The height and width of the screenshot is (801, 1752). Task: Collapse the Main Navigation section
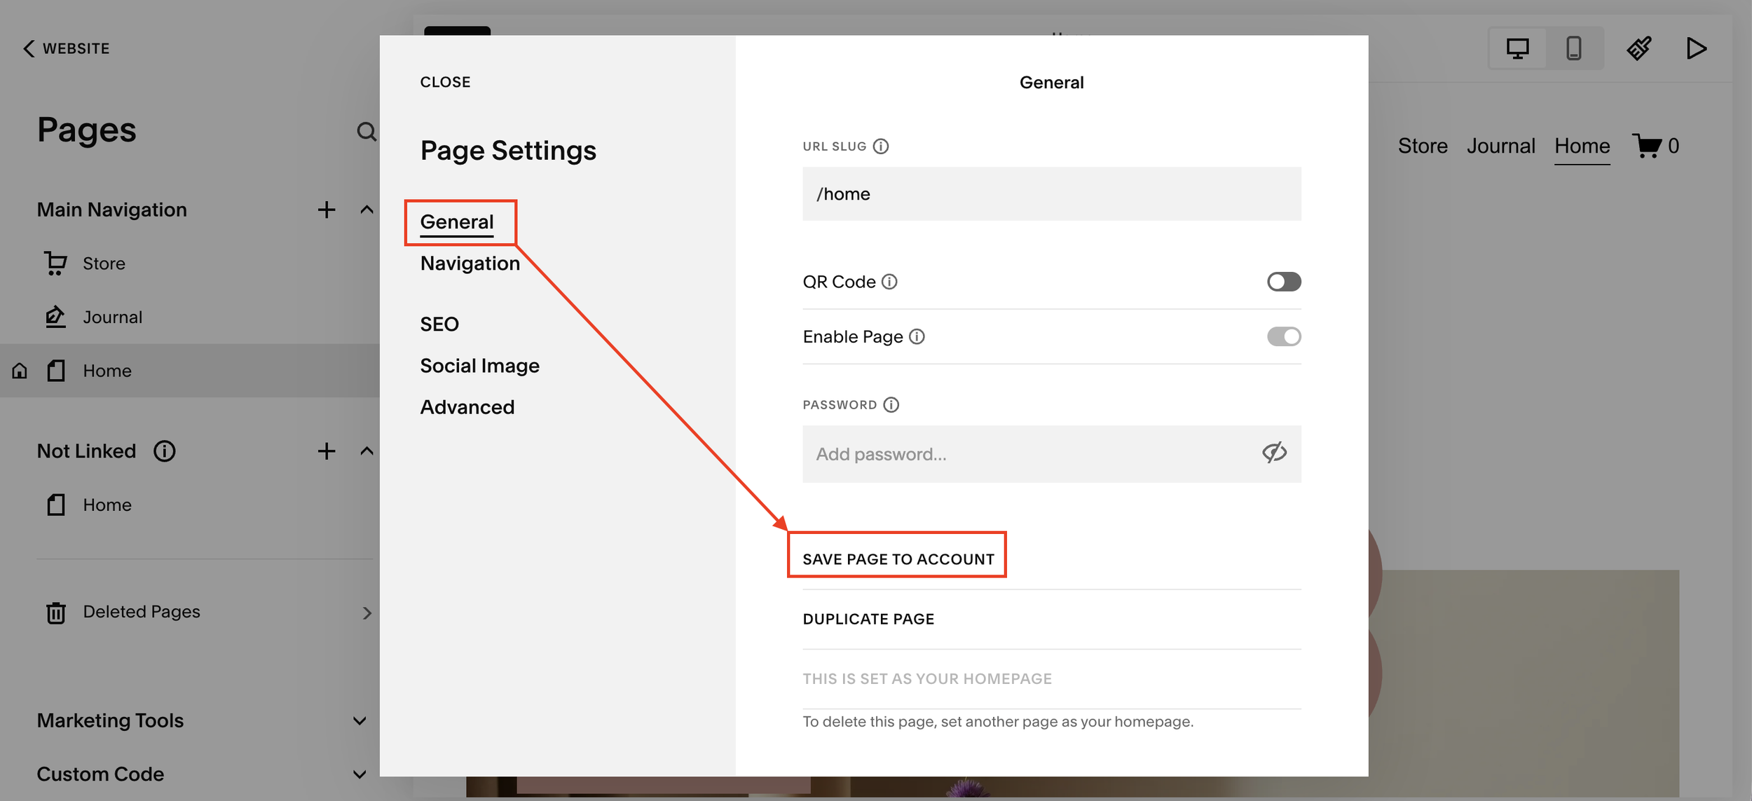point(367,209)
